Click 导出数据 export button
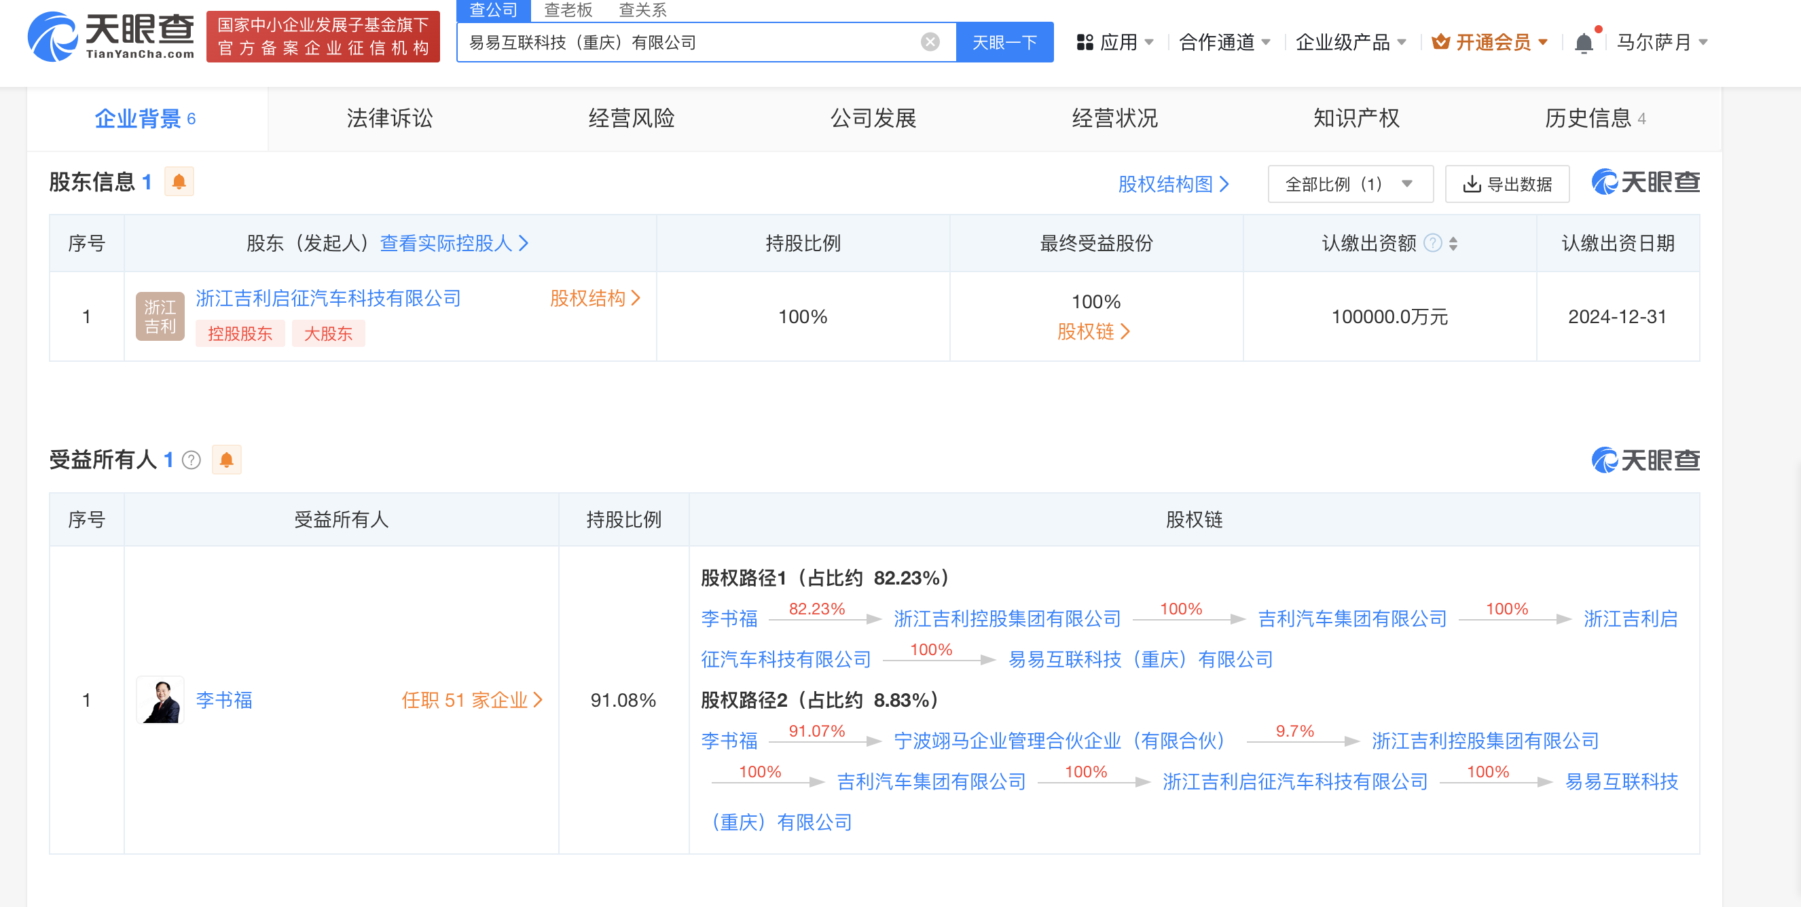1801x907 pixels. tap(1507, 184)
